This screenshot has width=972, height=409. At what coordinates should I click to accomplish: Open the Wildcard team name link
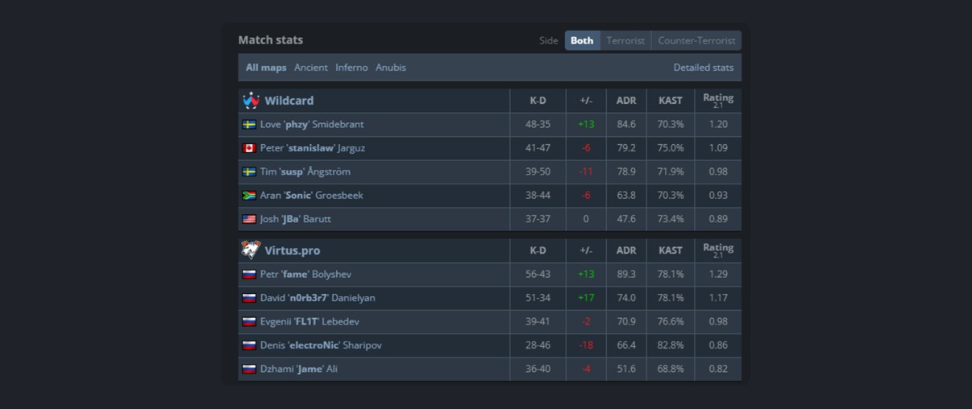(x=289, y=101)
